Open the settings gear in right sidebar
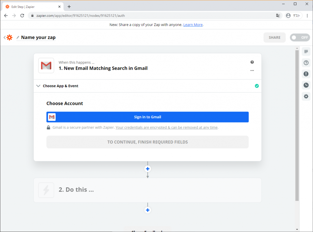This screenshot has height=232, width=313. point(306,96)
